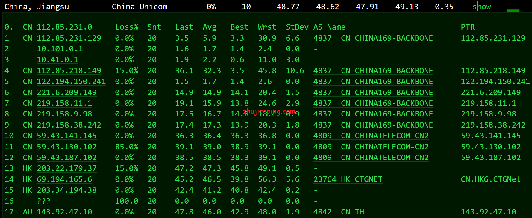Select 'China, Jiangsu' location text

[x=37, y=7]
